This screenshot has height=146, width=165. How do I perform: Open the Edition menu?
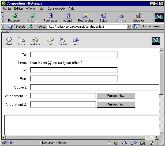[18, 9]
